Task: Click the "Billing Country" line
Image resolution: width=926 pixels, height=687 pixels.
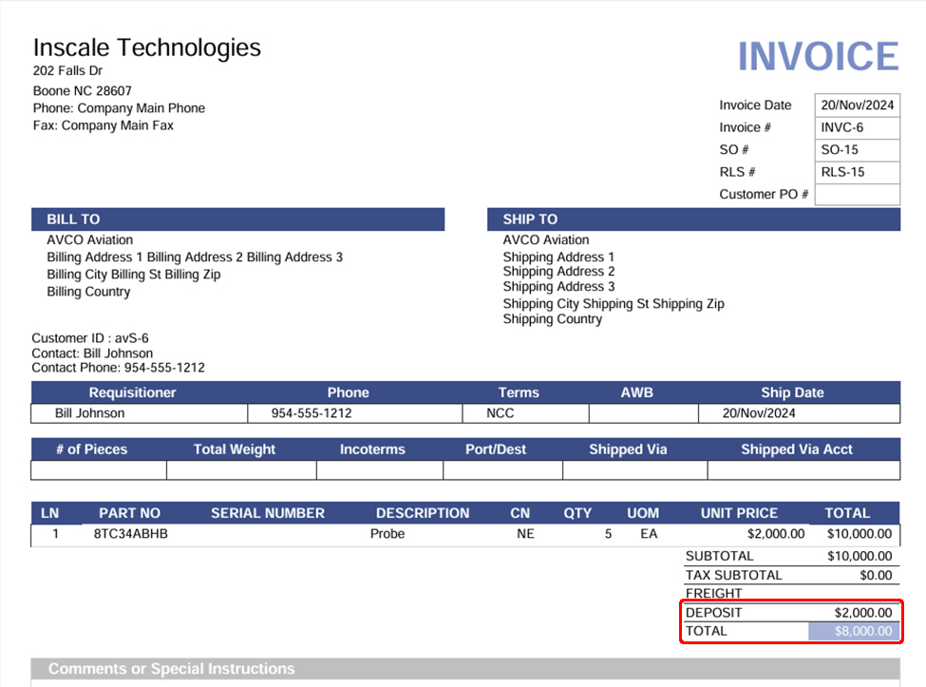Action: coord(88,292)
